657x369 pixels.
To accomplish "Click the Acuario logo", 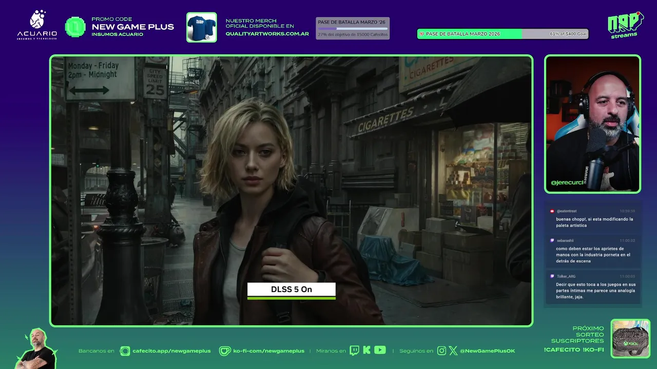I will coord(37,25).
